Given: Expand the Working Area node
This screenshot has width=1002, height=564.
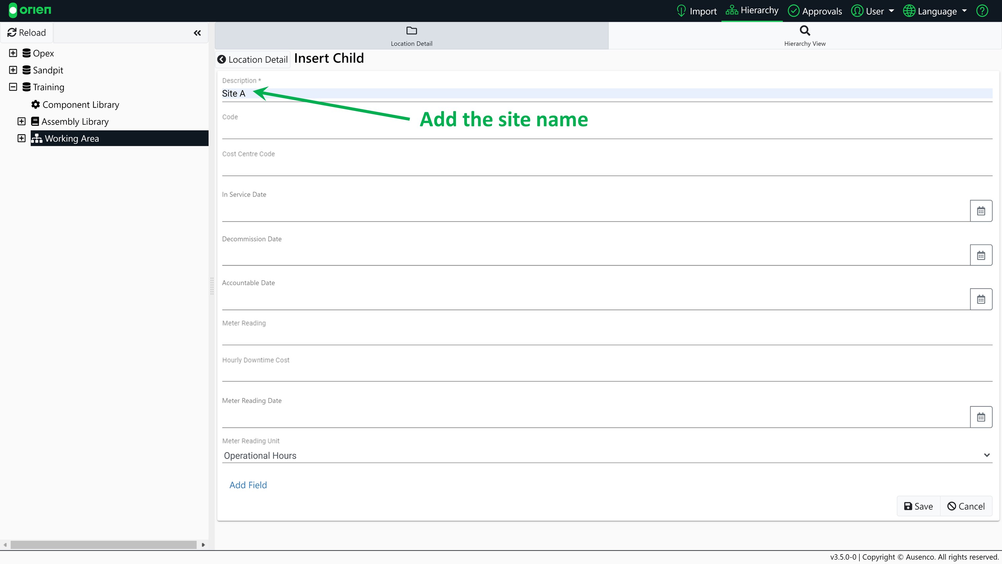Looking at the screenshot, I should pos(21,138).
